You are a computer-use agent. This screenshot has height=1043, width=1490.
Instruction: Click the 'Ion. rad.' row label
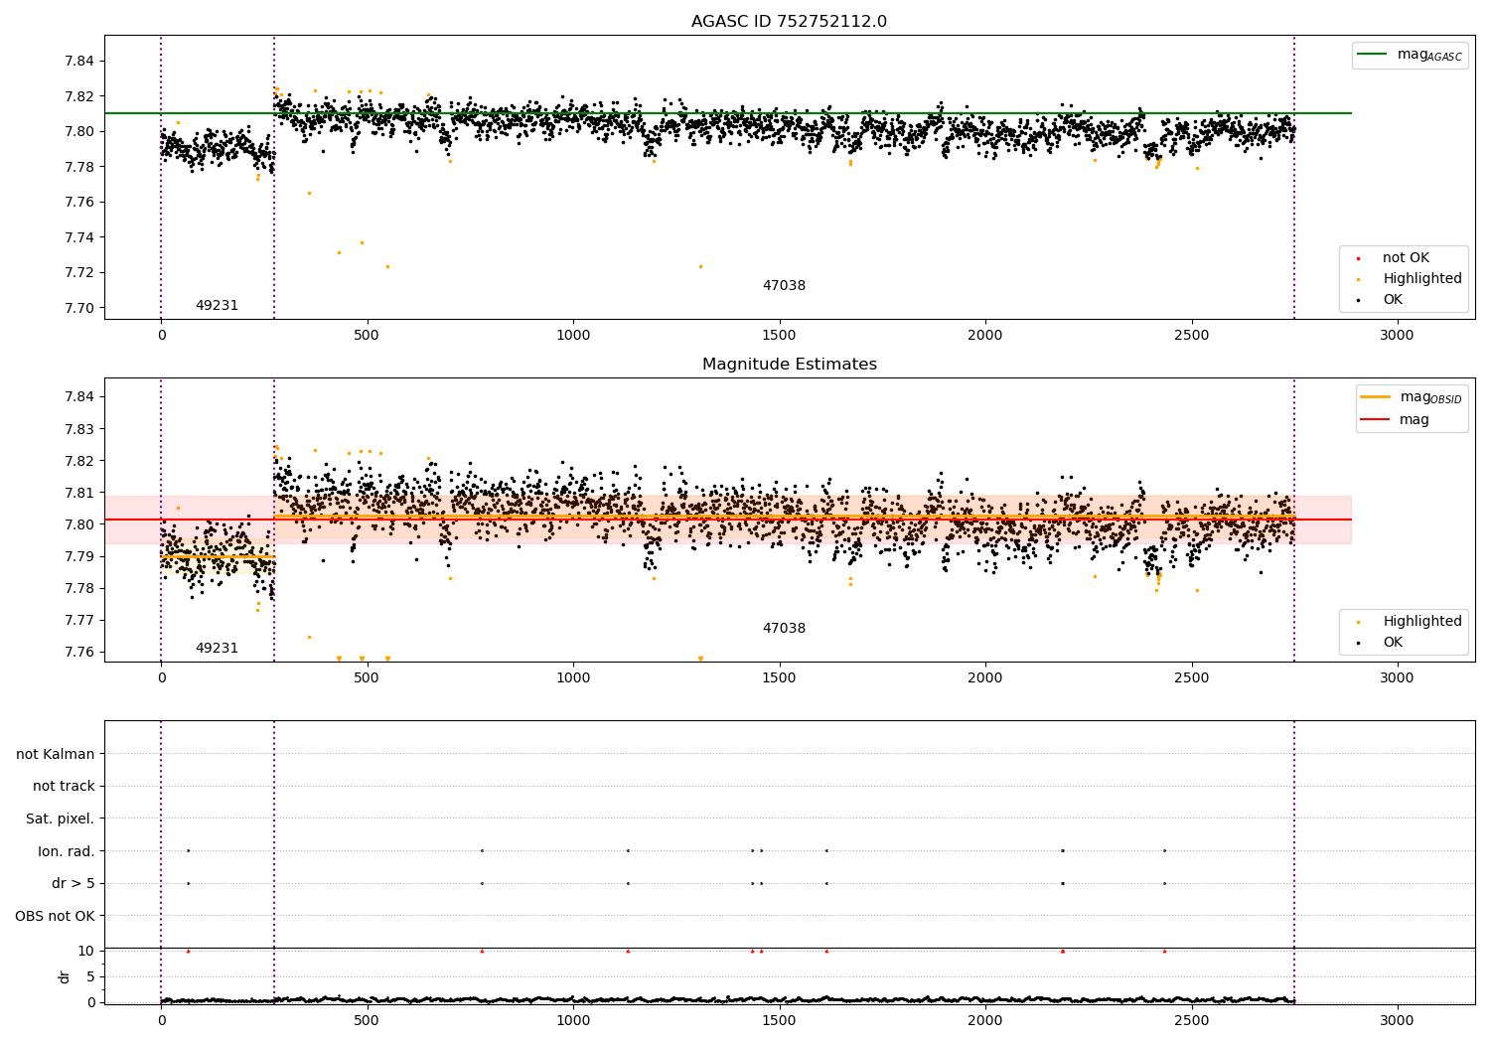coord(66,851)
